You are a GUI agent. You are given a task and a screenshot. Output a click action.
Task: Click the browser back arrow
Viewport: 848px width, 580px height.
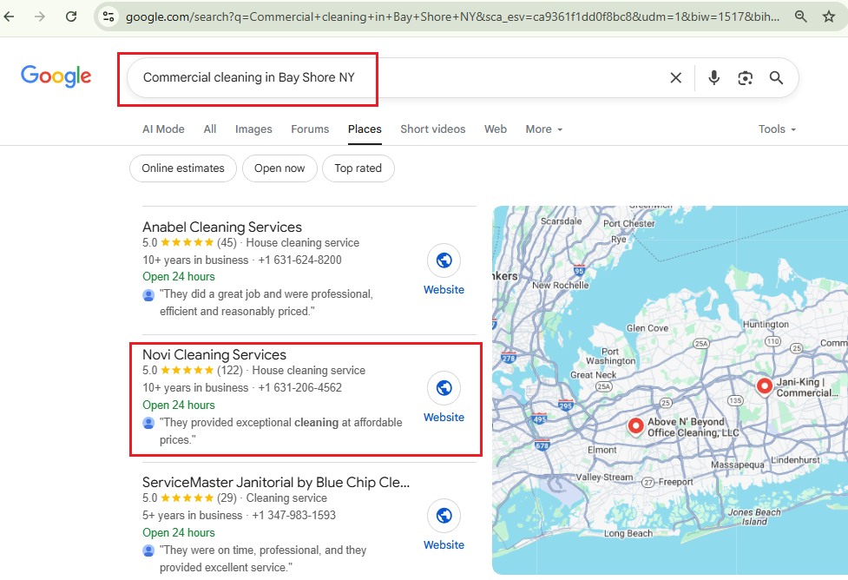[x=10, y=16]
